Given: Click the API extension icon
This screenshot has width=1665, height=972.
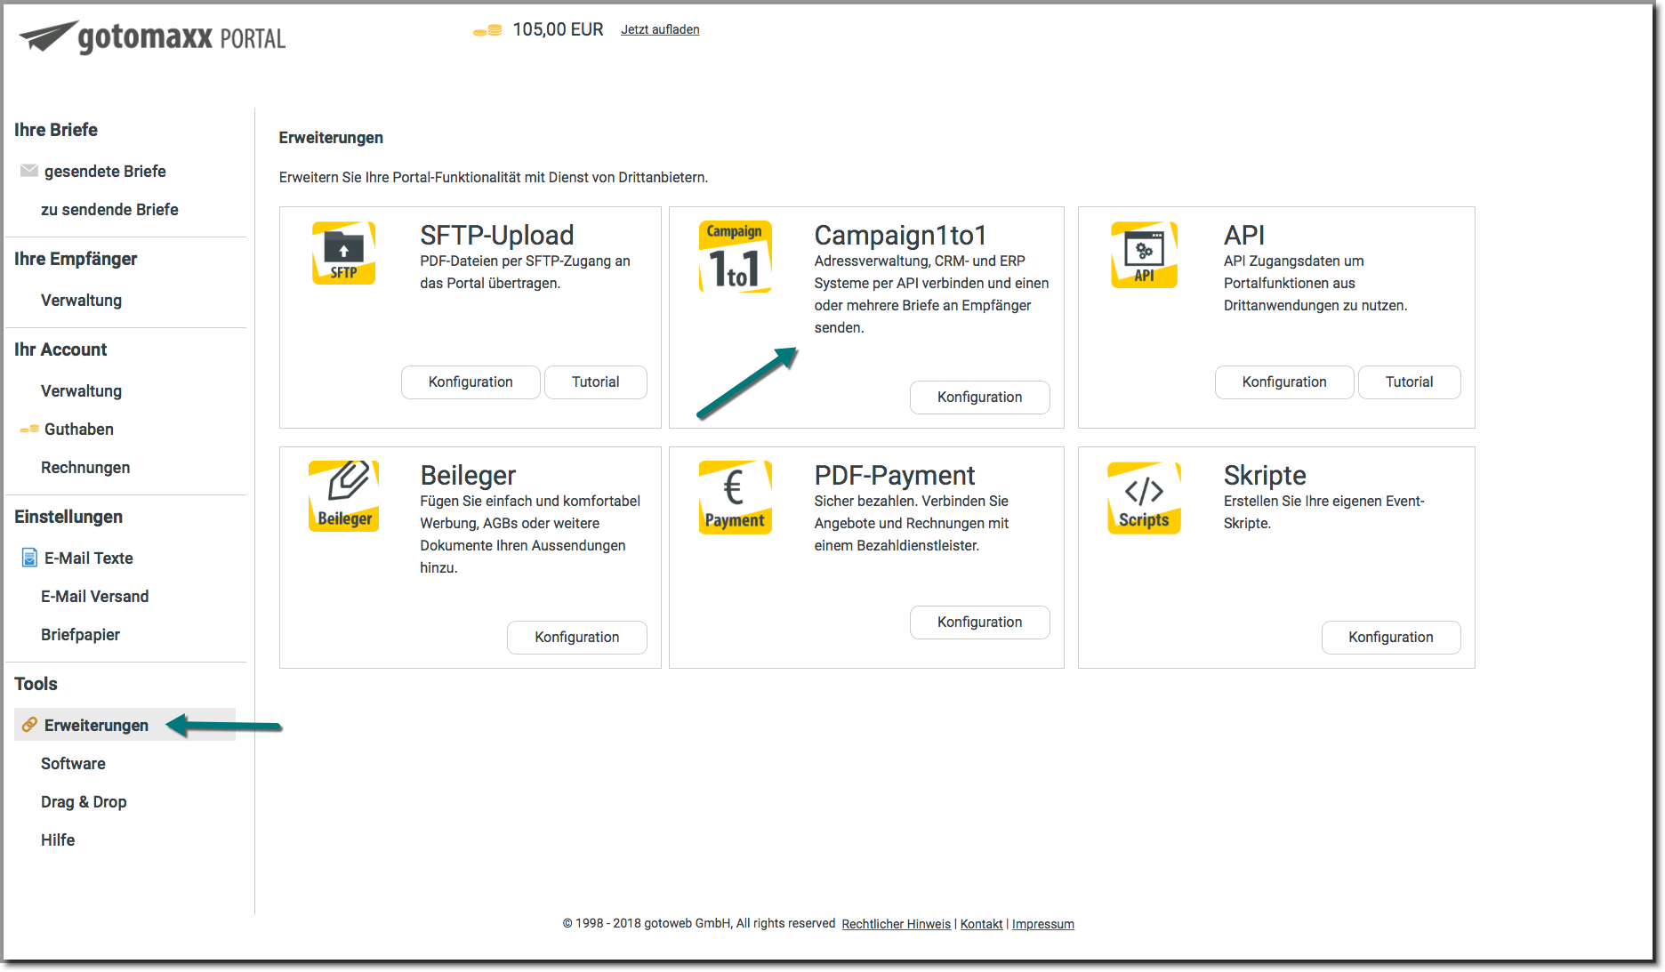Looking at the screenshot, I should (1144, 254).
